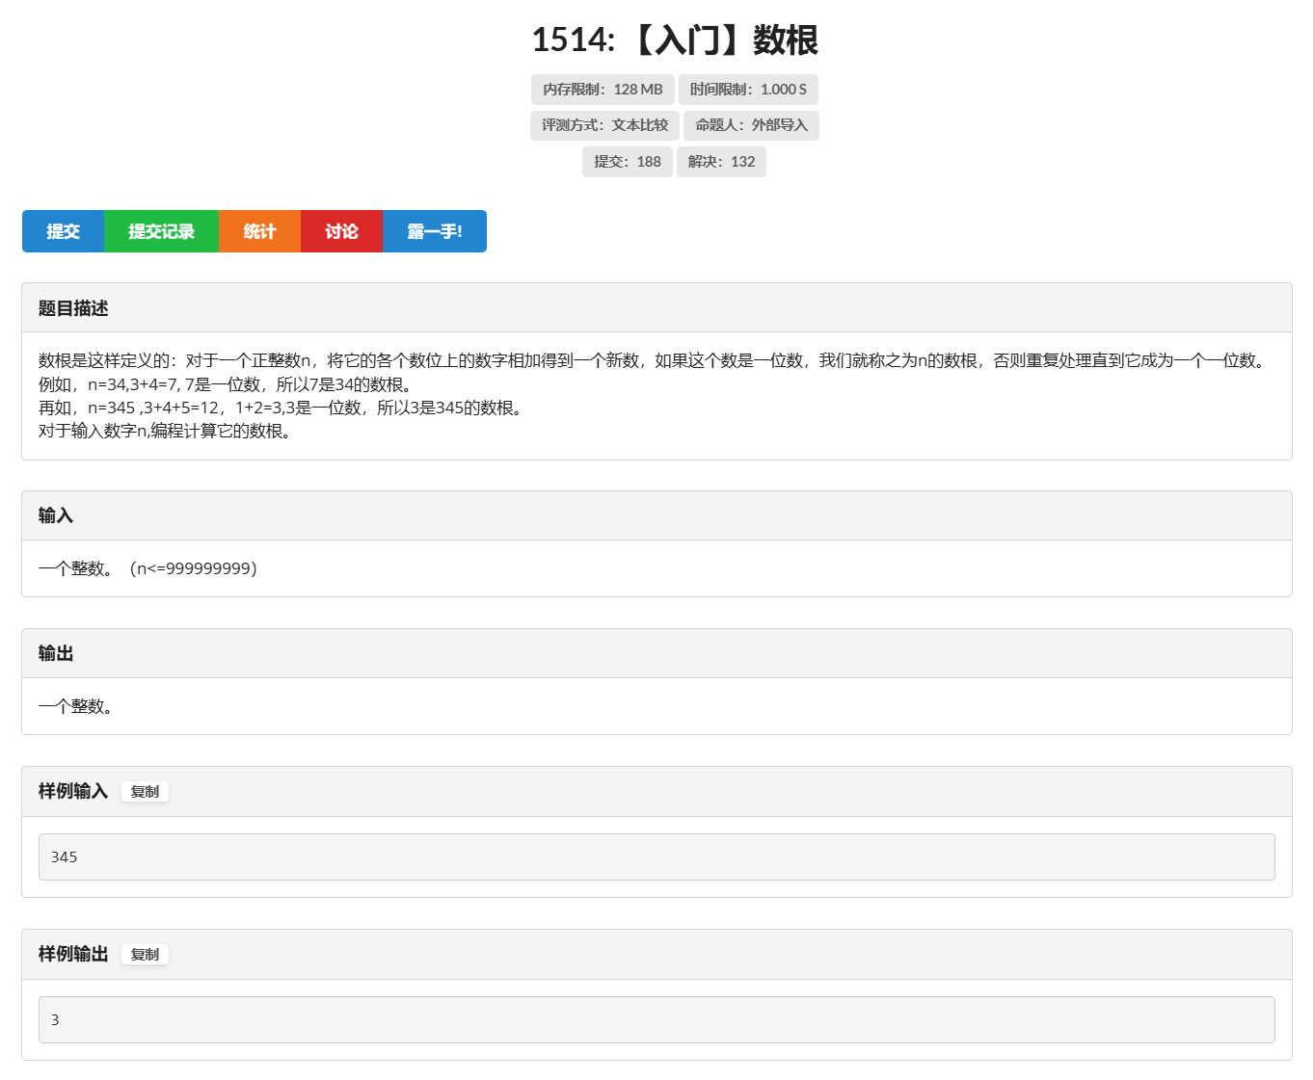Click the 时间限制 1.000 S badge

[x=748, y=90]
